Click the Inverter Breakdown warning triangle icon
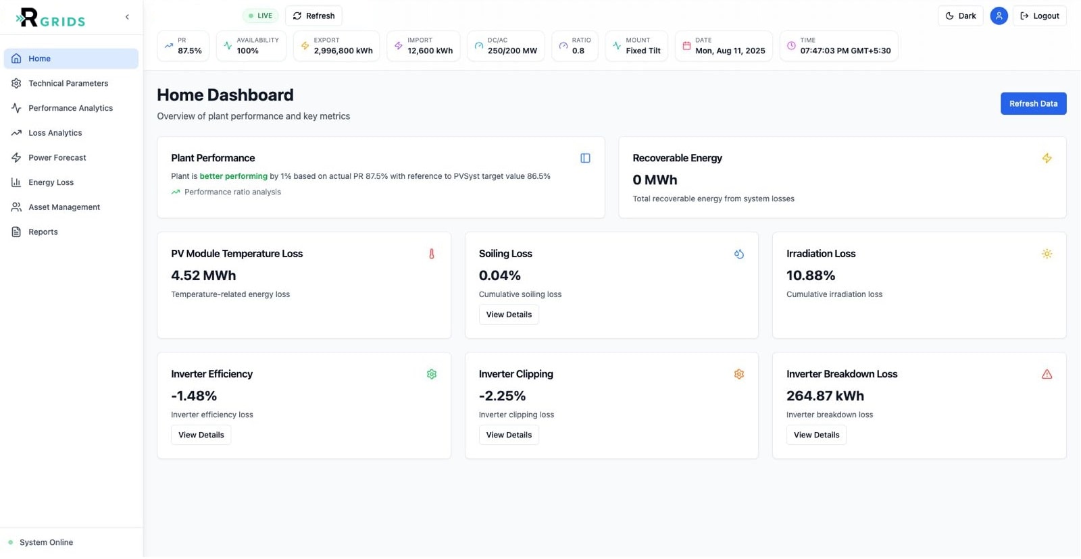Viewport: 1081px width, 559px height. coord(1047,374)
